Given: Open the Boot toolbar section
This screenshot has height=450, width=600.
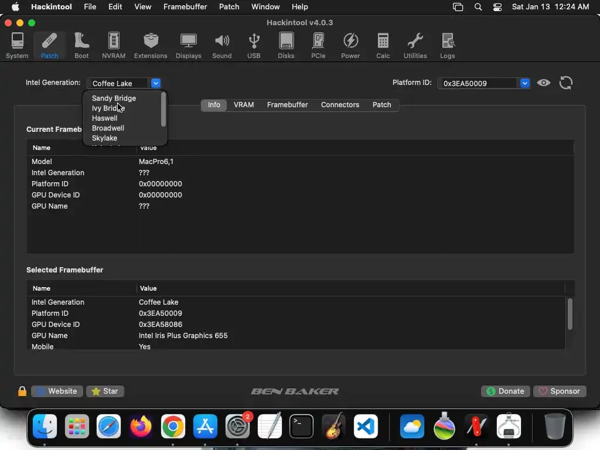Looking at the screenshot, I should (81, 46).
